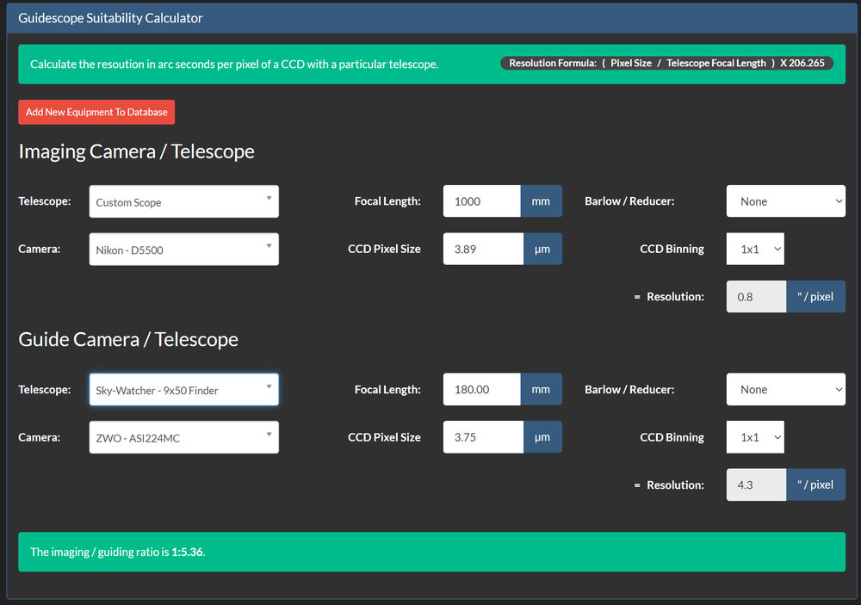
Task: Click the guide Focal Length field with 180.00
Action: pyautogui.click(x=481, y=390)
